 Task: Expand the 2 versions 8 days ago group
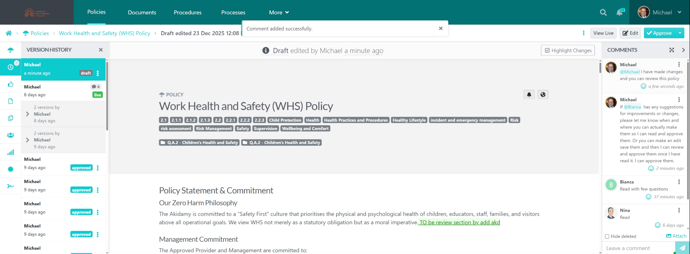(28, 114)
